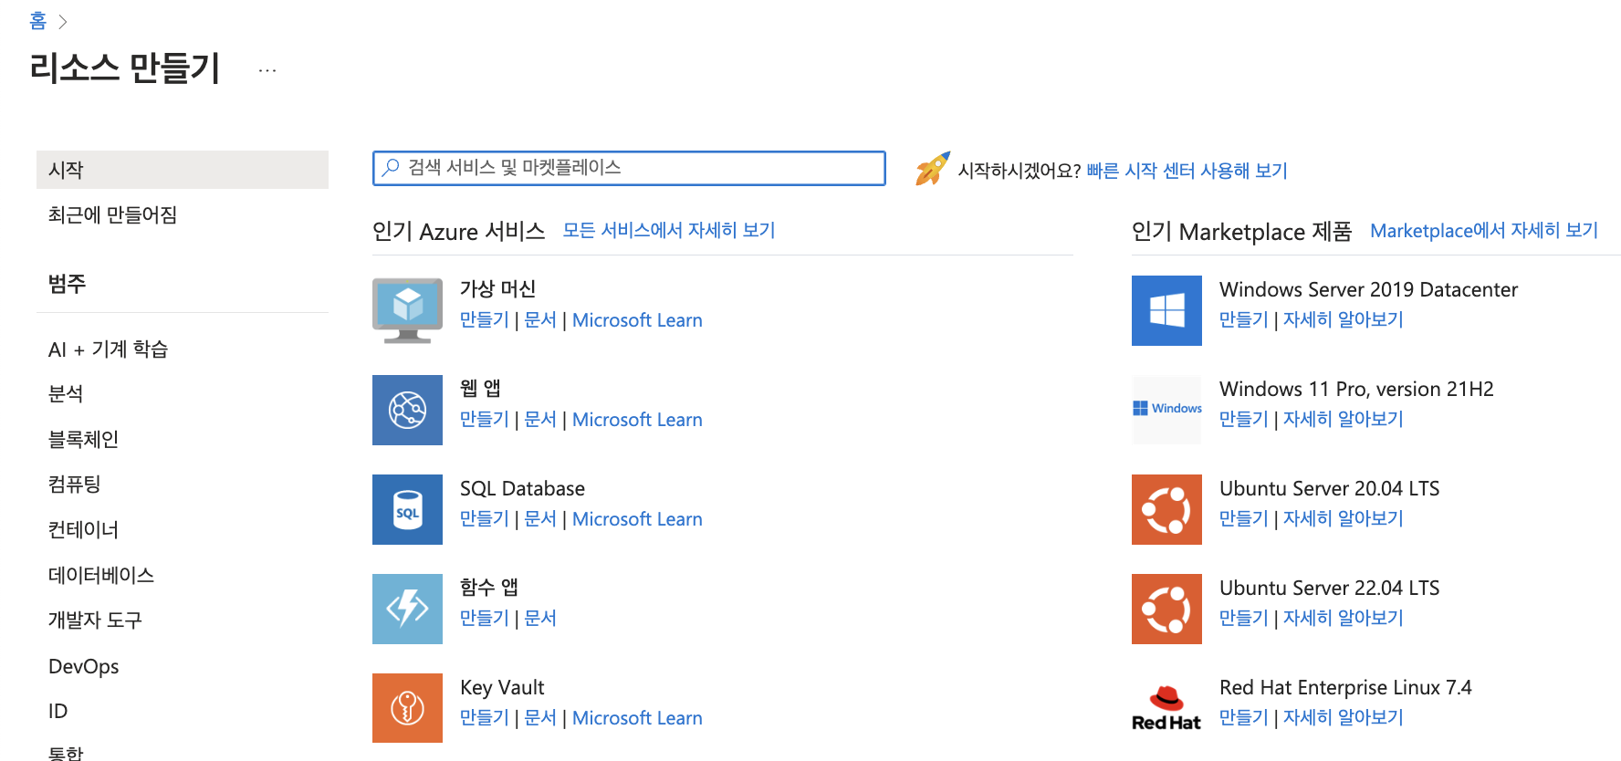Click 만들기 under Windows Server 2019 Datacenter

[1244, 320]
